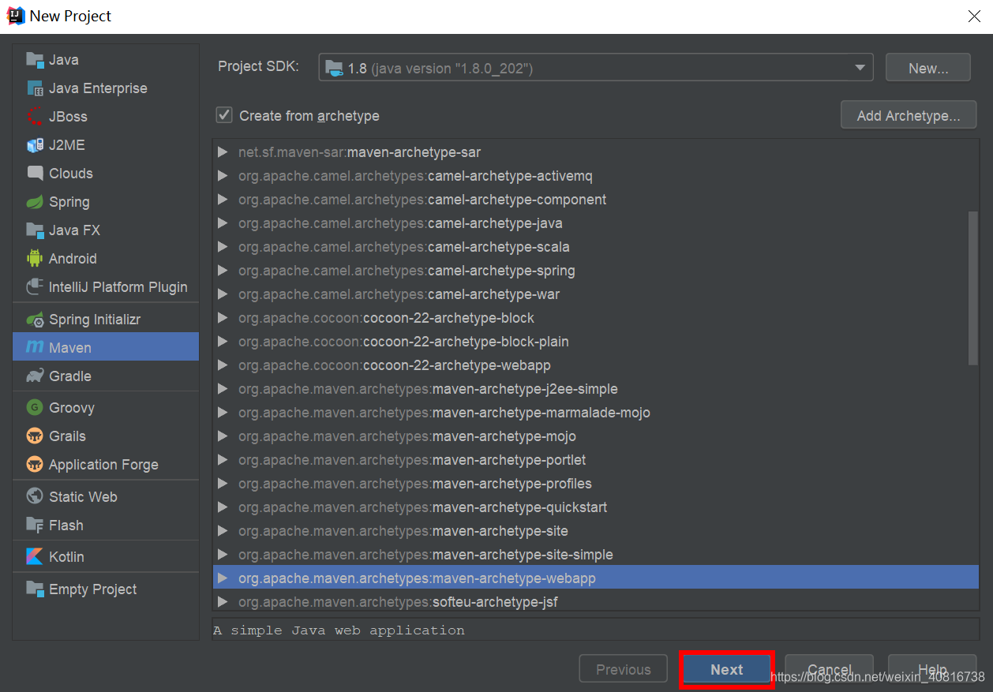The height and width of the screenshot is (692, 993).
Task: Select cocoon-22-archetype-block-plain archetype
Action: (x=595, y=342)
